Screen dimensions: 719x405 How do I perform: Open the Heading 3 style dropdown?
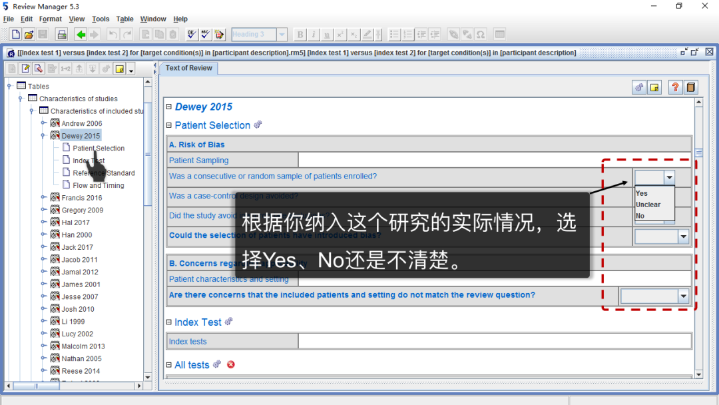pyautogui.click(x=281, y=34)
